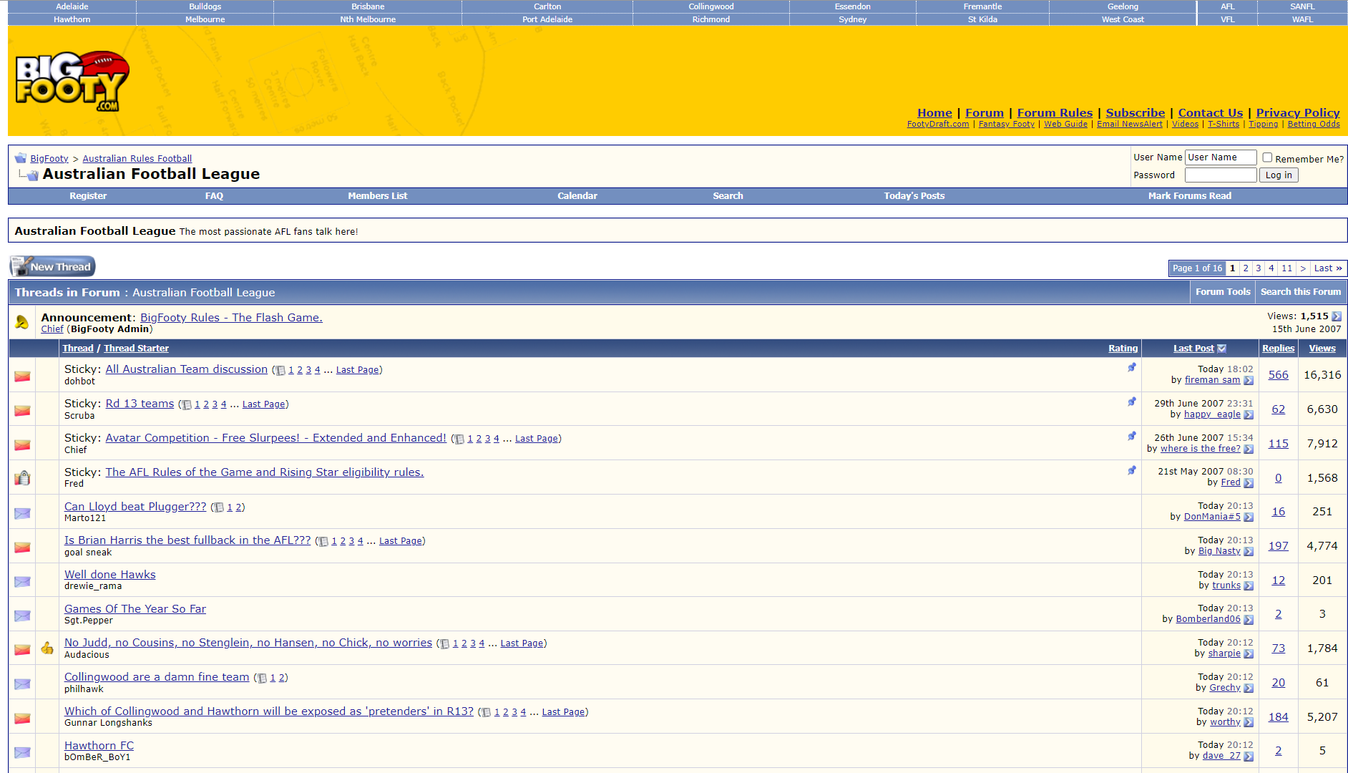1348x773 pixels.
Task: Go to last post by where is the free?
Action: (x=1249, y=449)
